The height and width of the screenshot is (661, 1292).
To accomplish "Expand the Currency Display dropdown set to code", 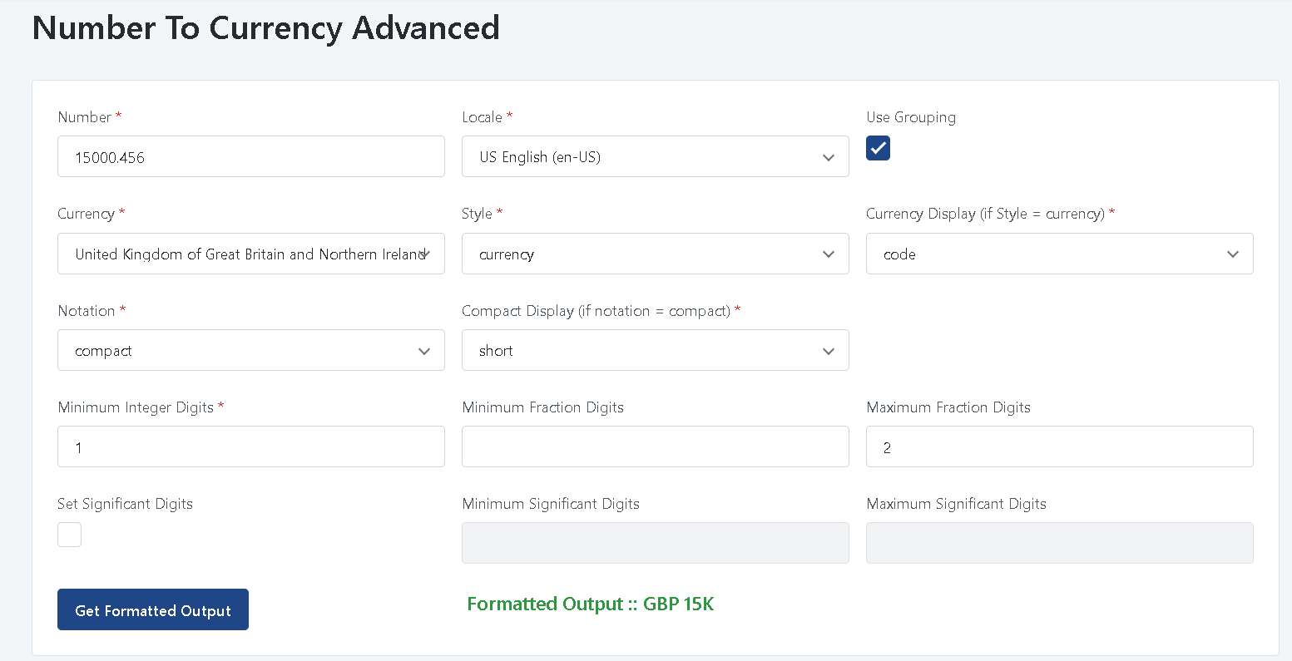I will coord(1058,254).
